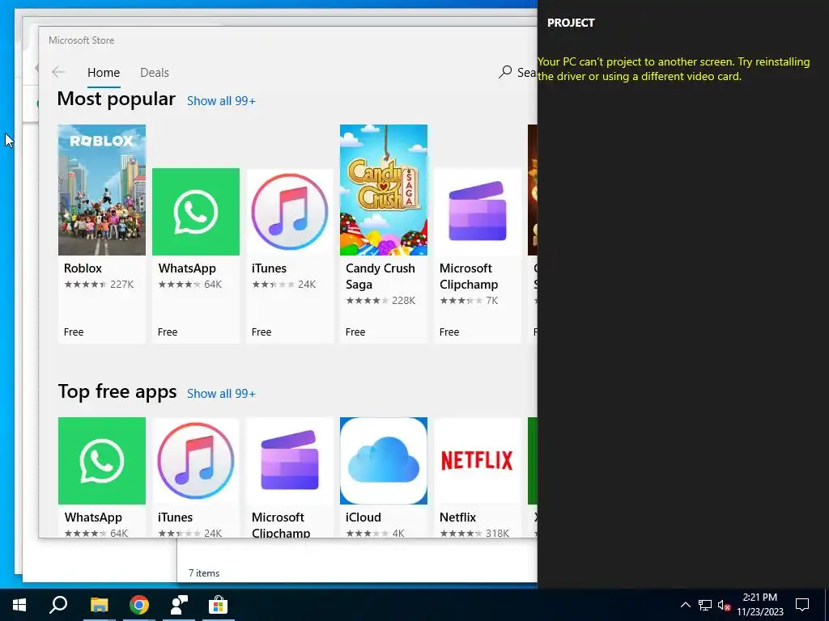Switch to the Home tab
829x621 pixels.
104,72
